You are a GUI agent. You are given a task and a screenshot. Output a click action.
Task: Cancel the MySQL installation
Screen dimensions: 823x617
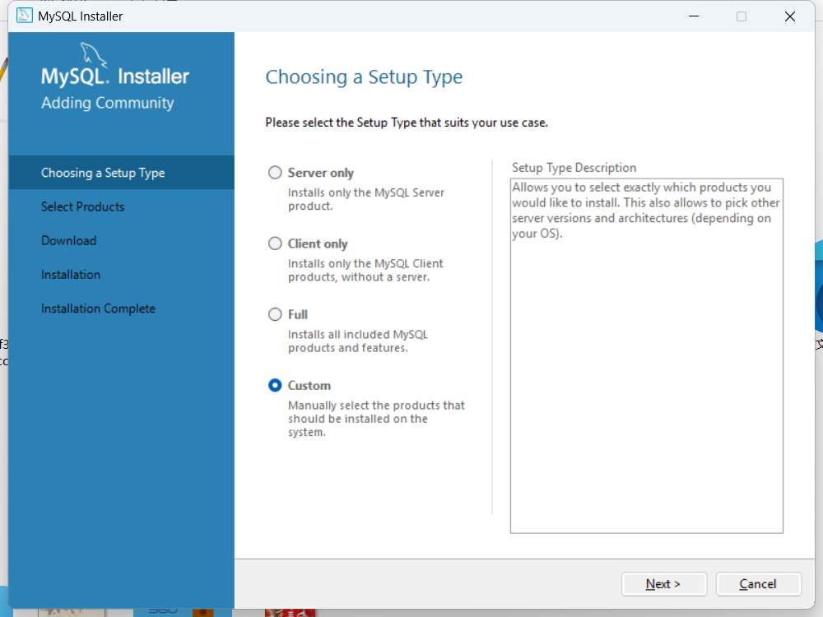pos(759,584)
